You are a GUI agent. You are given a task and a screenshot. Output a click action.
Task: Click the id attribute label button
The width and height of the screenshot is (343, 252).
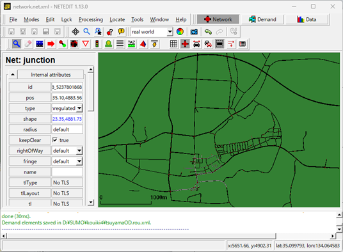pos(30,87)
